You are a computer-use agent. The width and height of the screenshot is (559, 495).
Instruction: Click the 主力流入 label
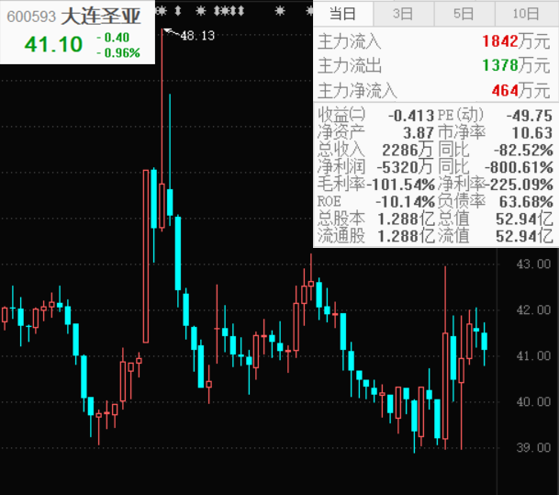pos(350,41)
